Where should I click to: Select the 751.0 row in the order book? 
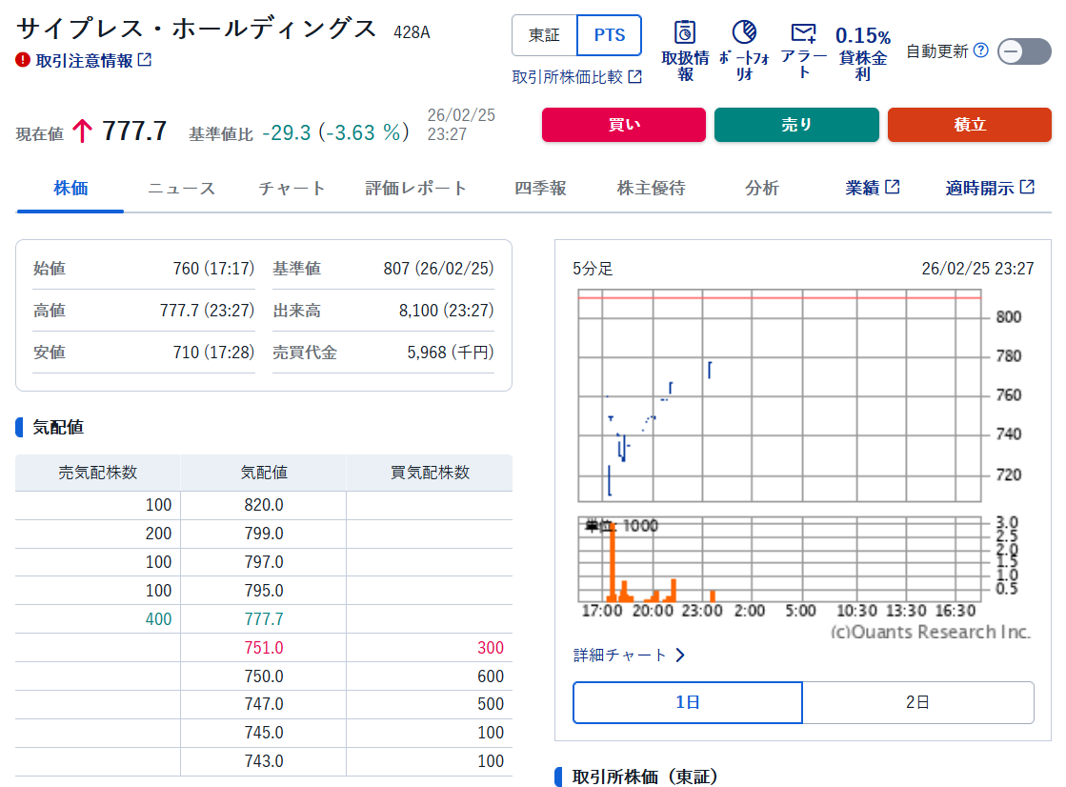(263, 648)
